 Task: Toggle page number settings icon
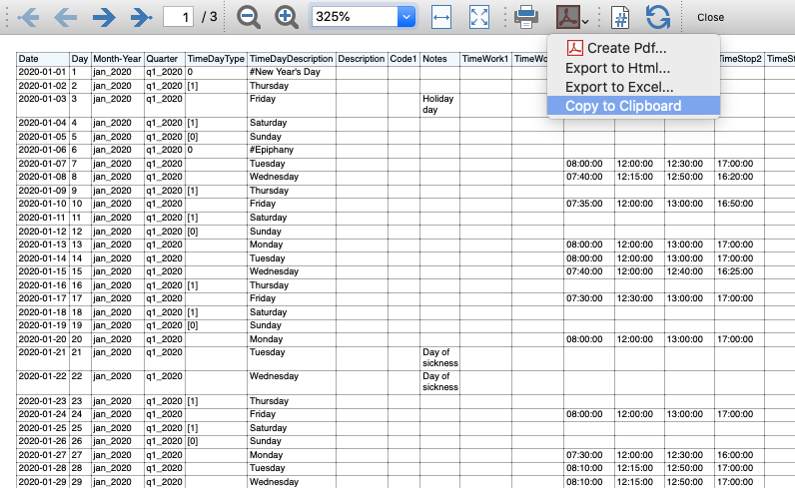(x=620, y=17)
